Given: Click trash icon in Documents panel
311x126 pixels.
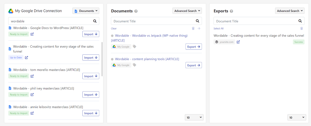Looking at the screenshot, I should (193, 29).
